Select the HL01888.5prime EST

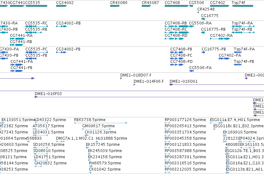coord(97,141)
